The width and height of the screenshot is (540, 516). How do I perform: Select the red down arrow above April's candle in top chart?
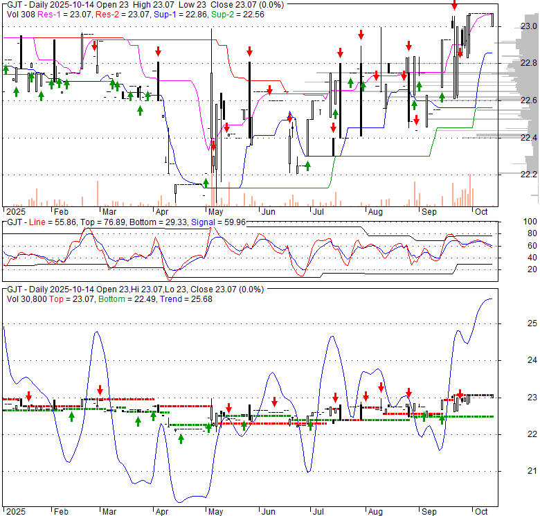(x=159, y=51)
